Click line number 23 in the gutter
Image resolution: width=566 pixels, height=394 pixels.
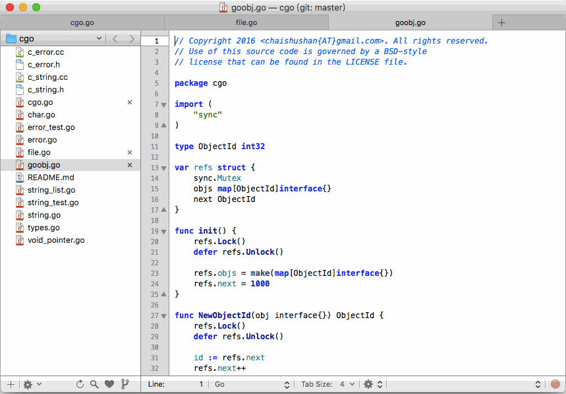click(154, 273)
